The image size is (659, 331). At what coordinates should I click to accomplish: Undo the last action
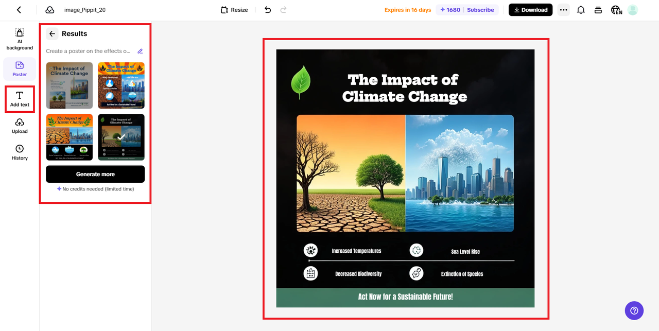pos(267,9)
